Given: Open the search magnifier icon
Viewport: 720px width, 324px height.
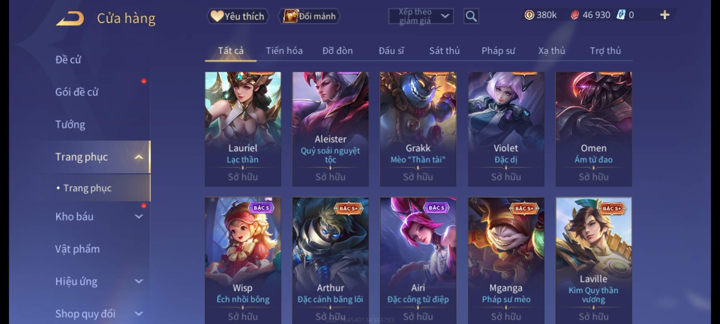Looking at the screenshot, I should [x=471, y=16].
